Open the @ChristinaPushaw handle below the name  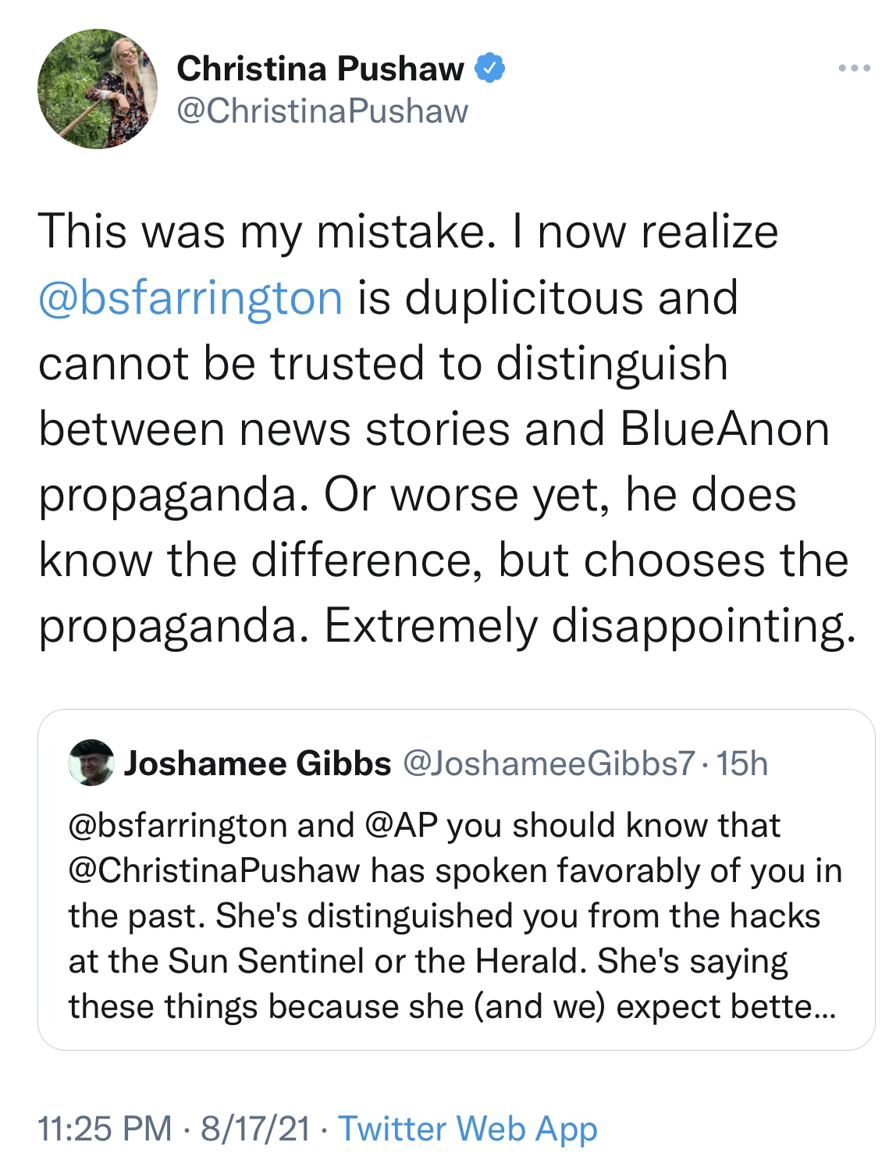tap(322, 111)
